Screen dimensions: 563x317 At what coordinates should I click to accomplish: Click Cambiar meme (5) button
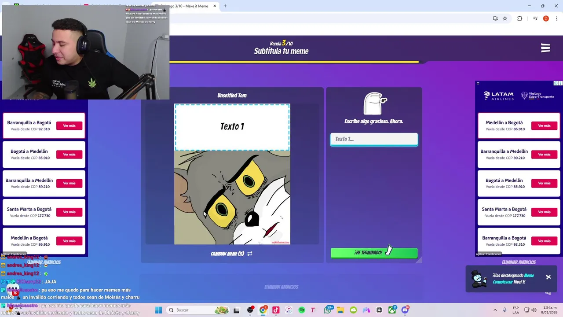click(x=231, y=254)
